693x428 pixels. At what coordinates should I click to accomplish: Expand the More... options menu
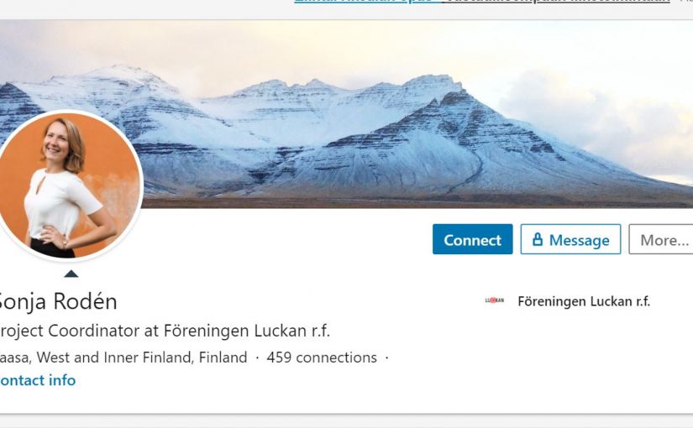click(x=661, y=239)
